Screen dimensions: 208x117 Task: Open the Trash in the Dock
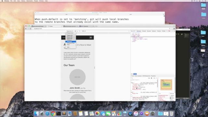[x=171, y=113]
